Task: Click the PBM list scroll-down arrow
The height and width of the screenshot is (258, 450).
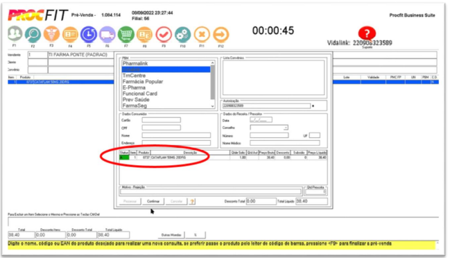Action: (x=213, y=106)
